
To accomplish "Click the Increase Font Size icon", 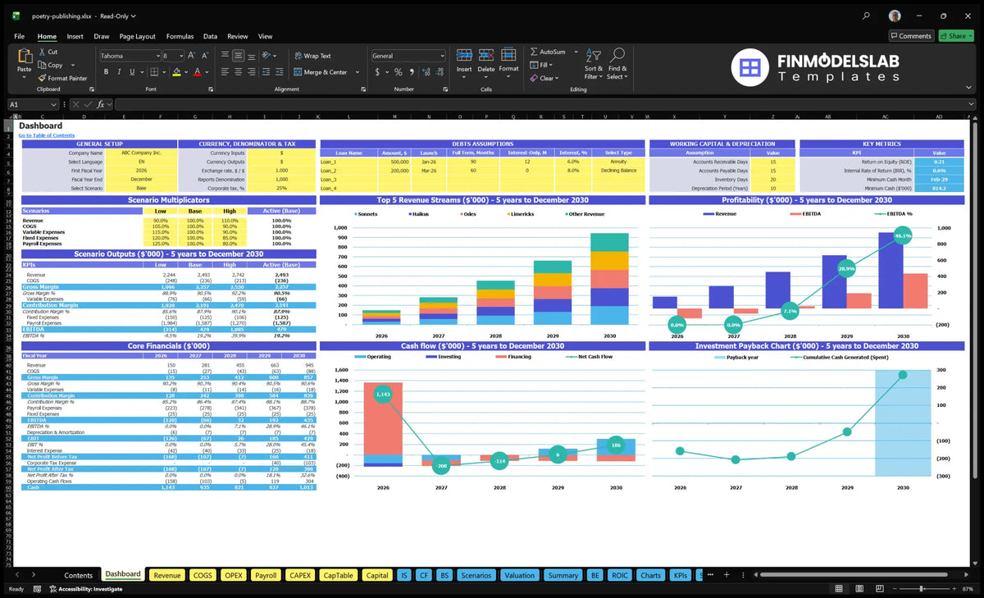I will click(192, 56).
